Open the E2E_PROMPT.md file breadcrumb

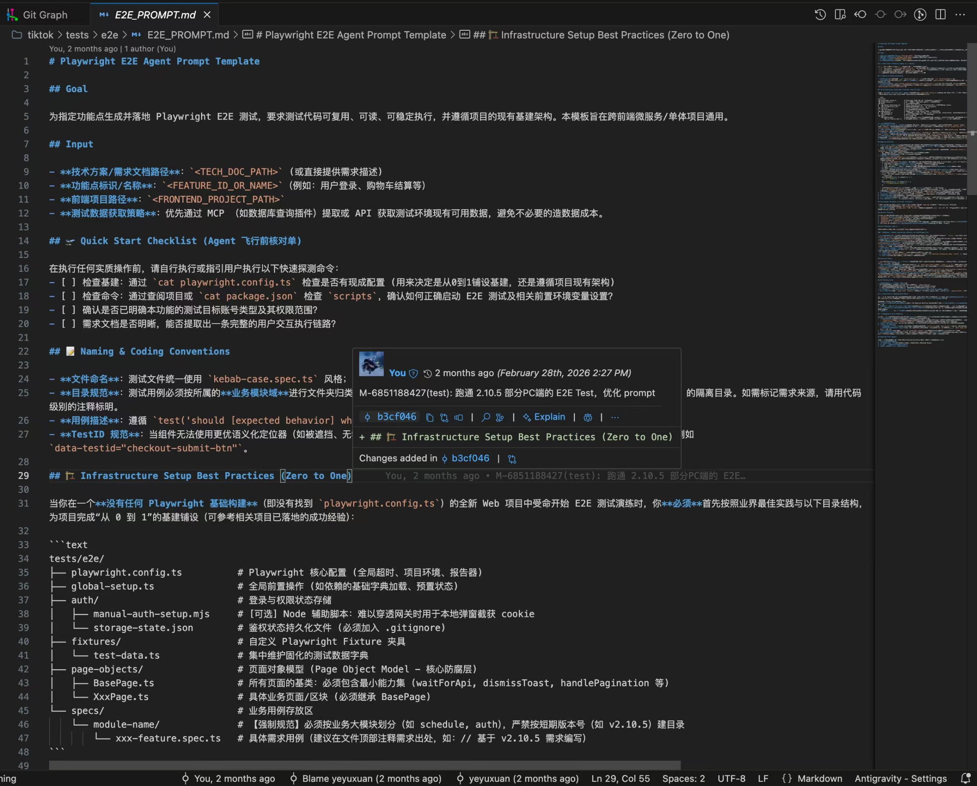pos(188,35)
